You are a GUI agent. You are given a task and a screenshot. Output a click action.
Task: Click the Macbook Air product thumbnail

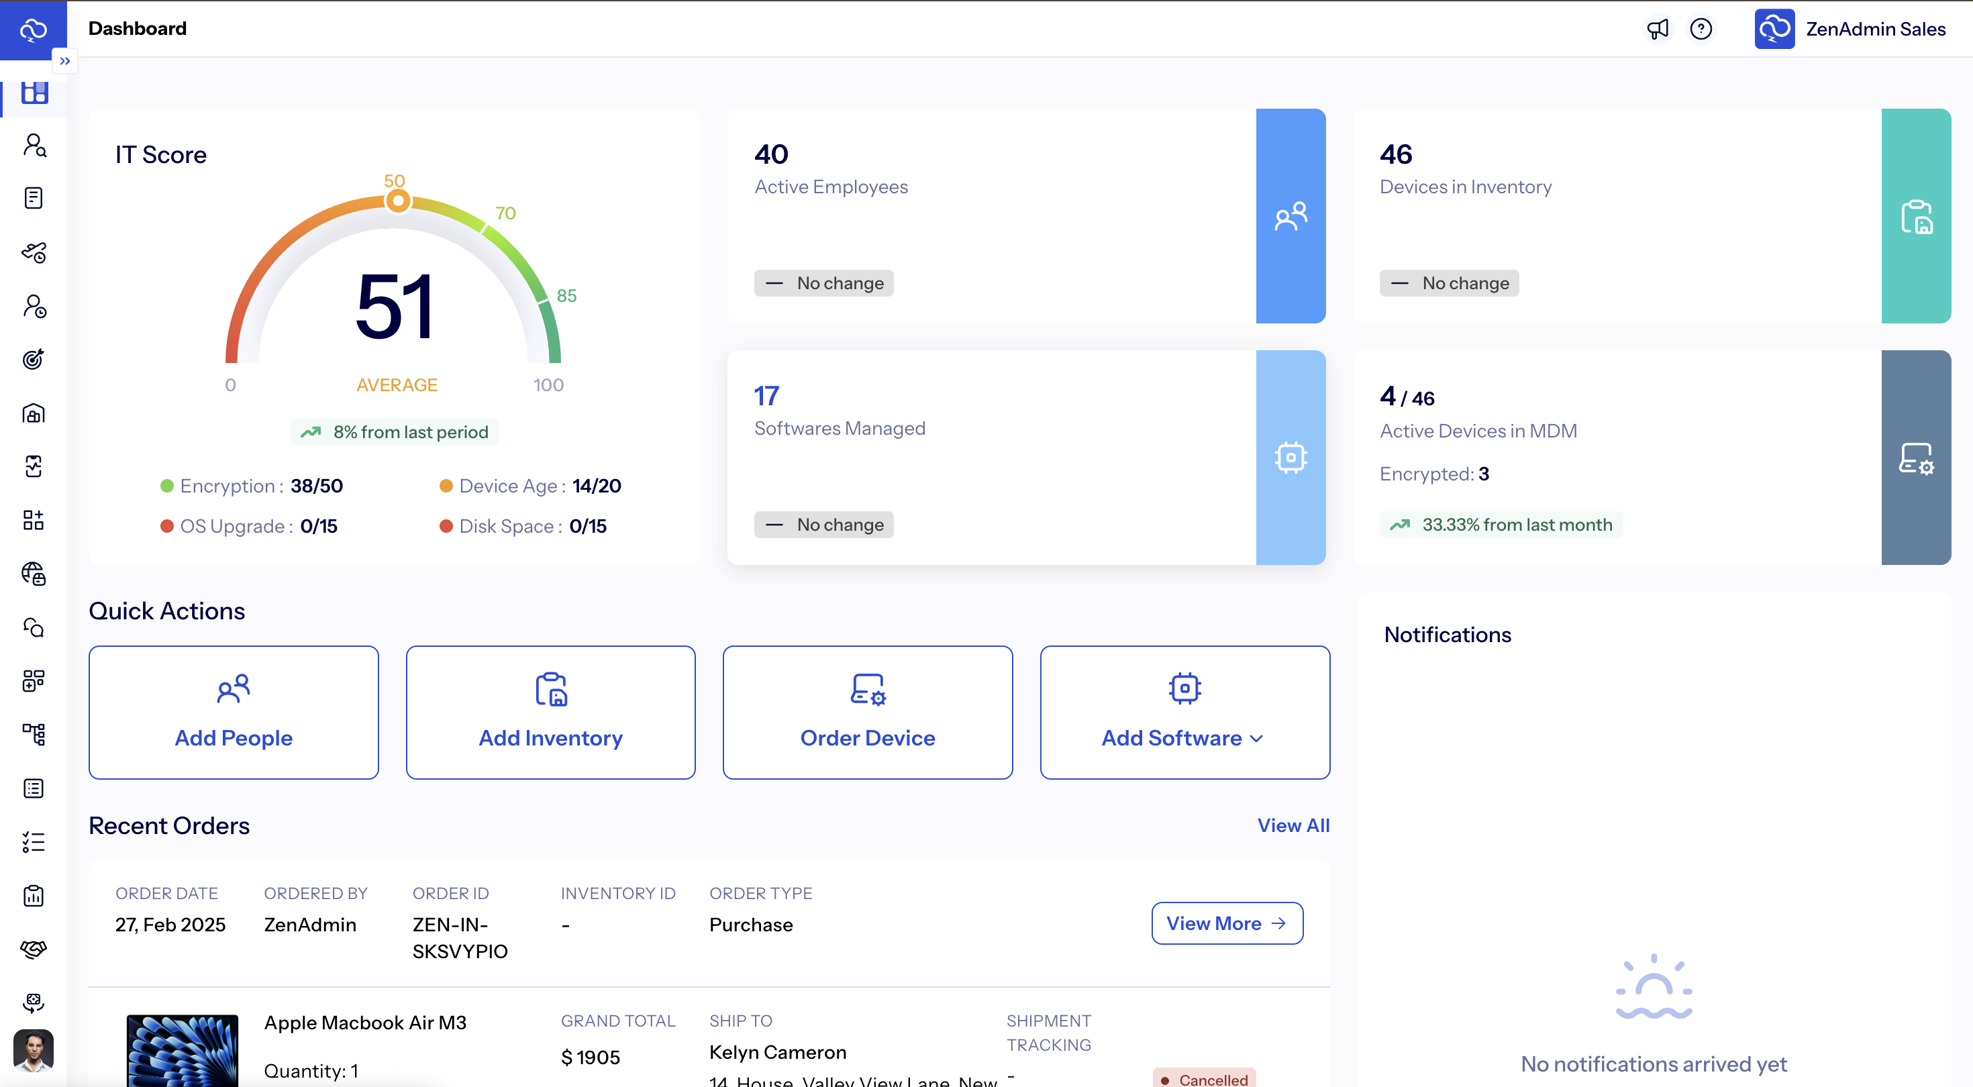[x=183, y=1049]
